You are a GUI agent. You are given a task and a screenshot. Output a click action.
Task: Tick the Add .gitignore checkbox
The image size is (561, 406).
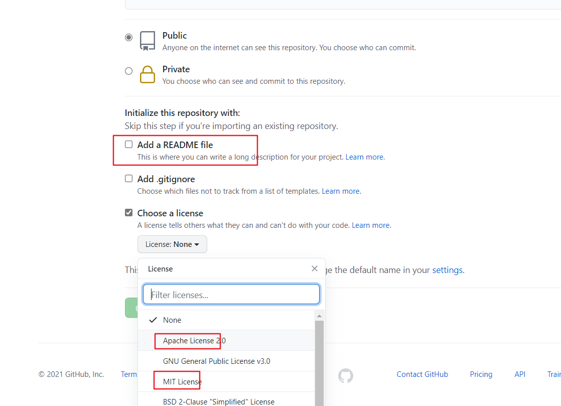(129, 179)
